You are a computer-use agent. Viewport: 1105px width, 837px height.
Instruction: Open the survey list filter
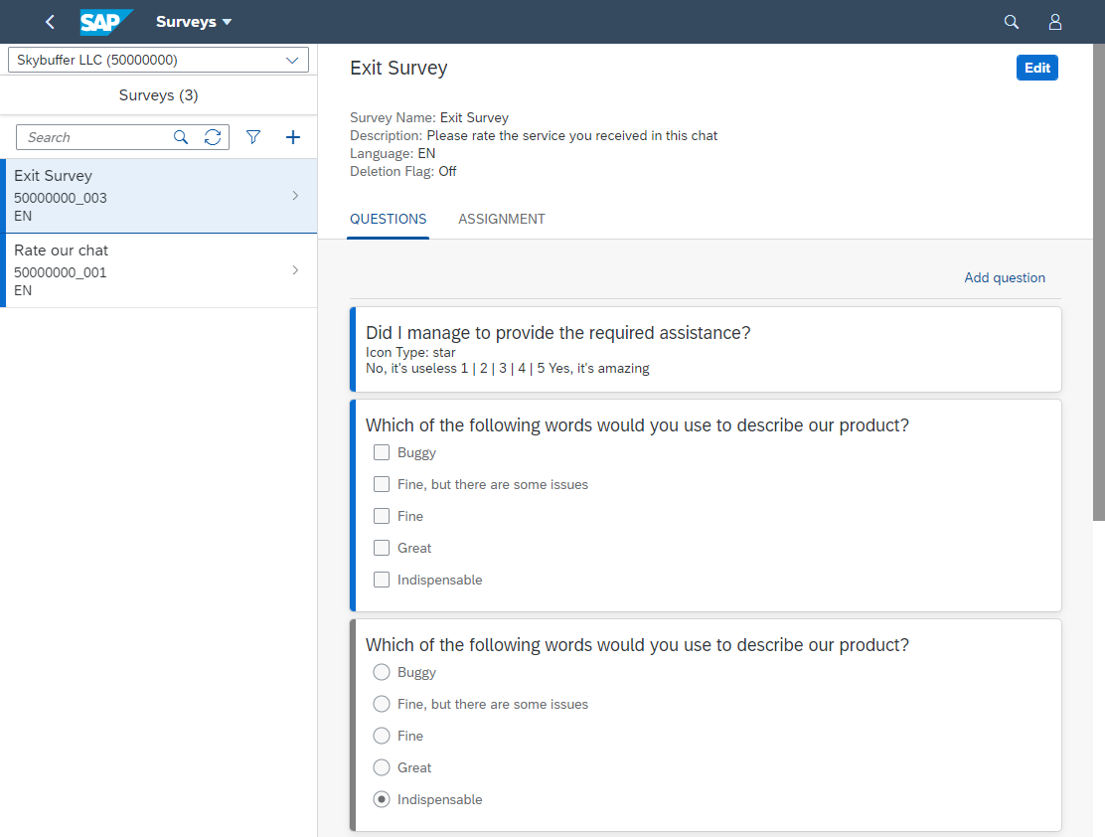click(x=253, y=137)
